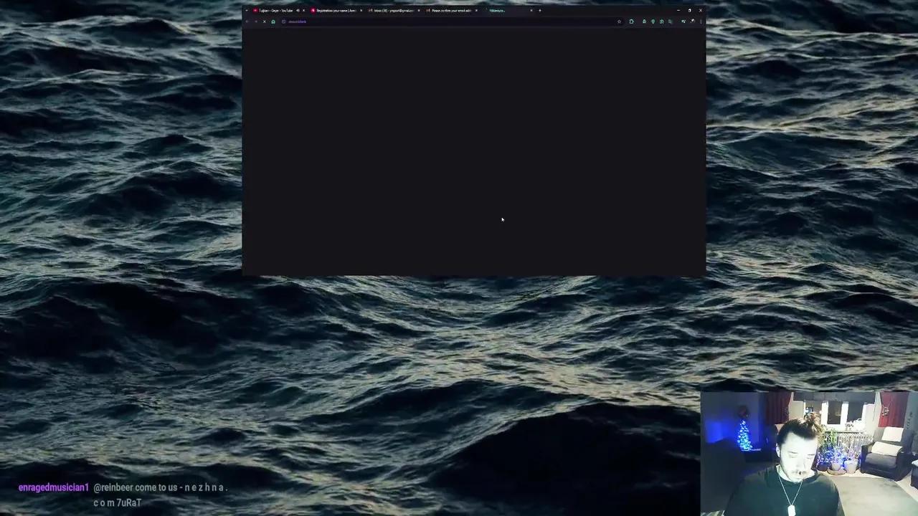The image size is (918, 516).
Task: Switch to the Registration your name tab
Action: [335, 11]
